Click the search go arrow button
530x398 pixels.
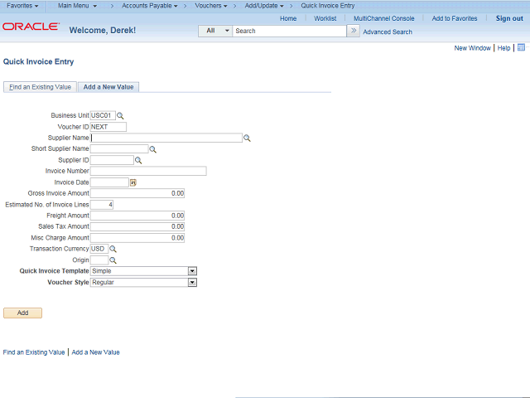pyautogui.click(x=354, y=31)
